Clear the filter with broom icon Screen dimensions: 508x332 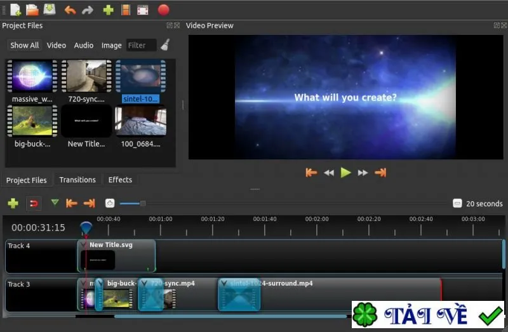[166, 44]
